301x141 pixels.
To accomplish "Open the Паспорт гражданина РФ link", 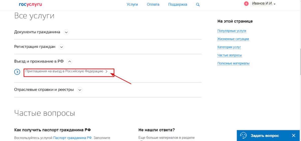I will [72, 138].
